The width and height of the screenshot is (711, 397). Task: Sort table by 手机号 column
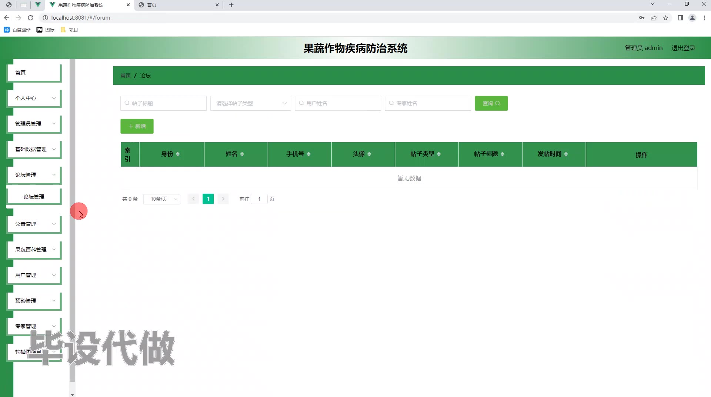tap(308, 154)
